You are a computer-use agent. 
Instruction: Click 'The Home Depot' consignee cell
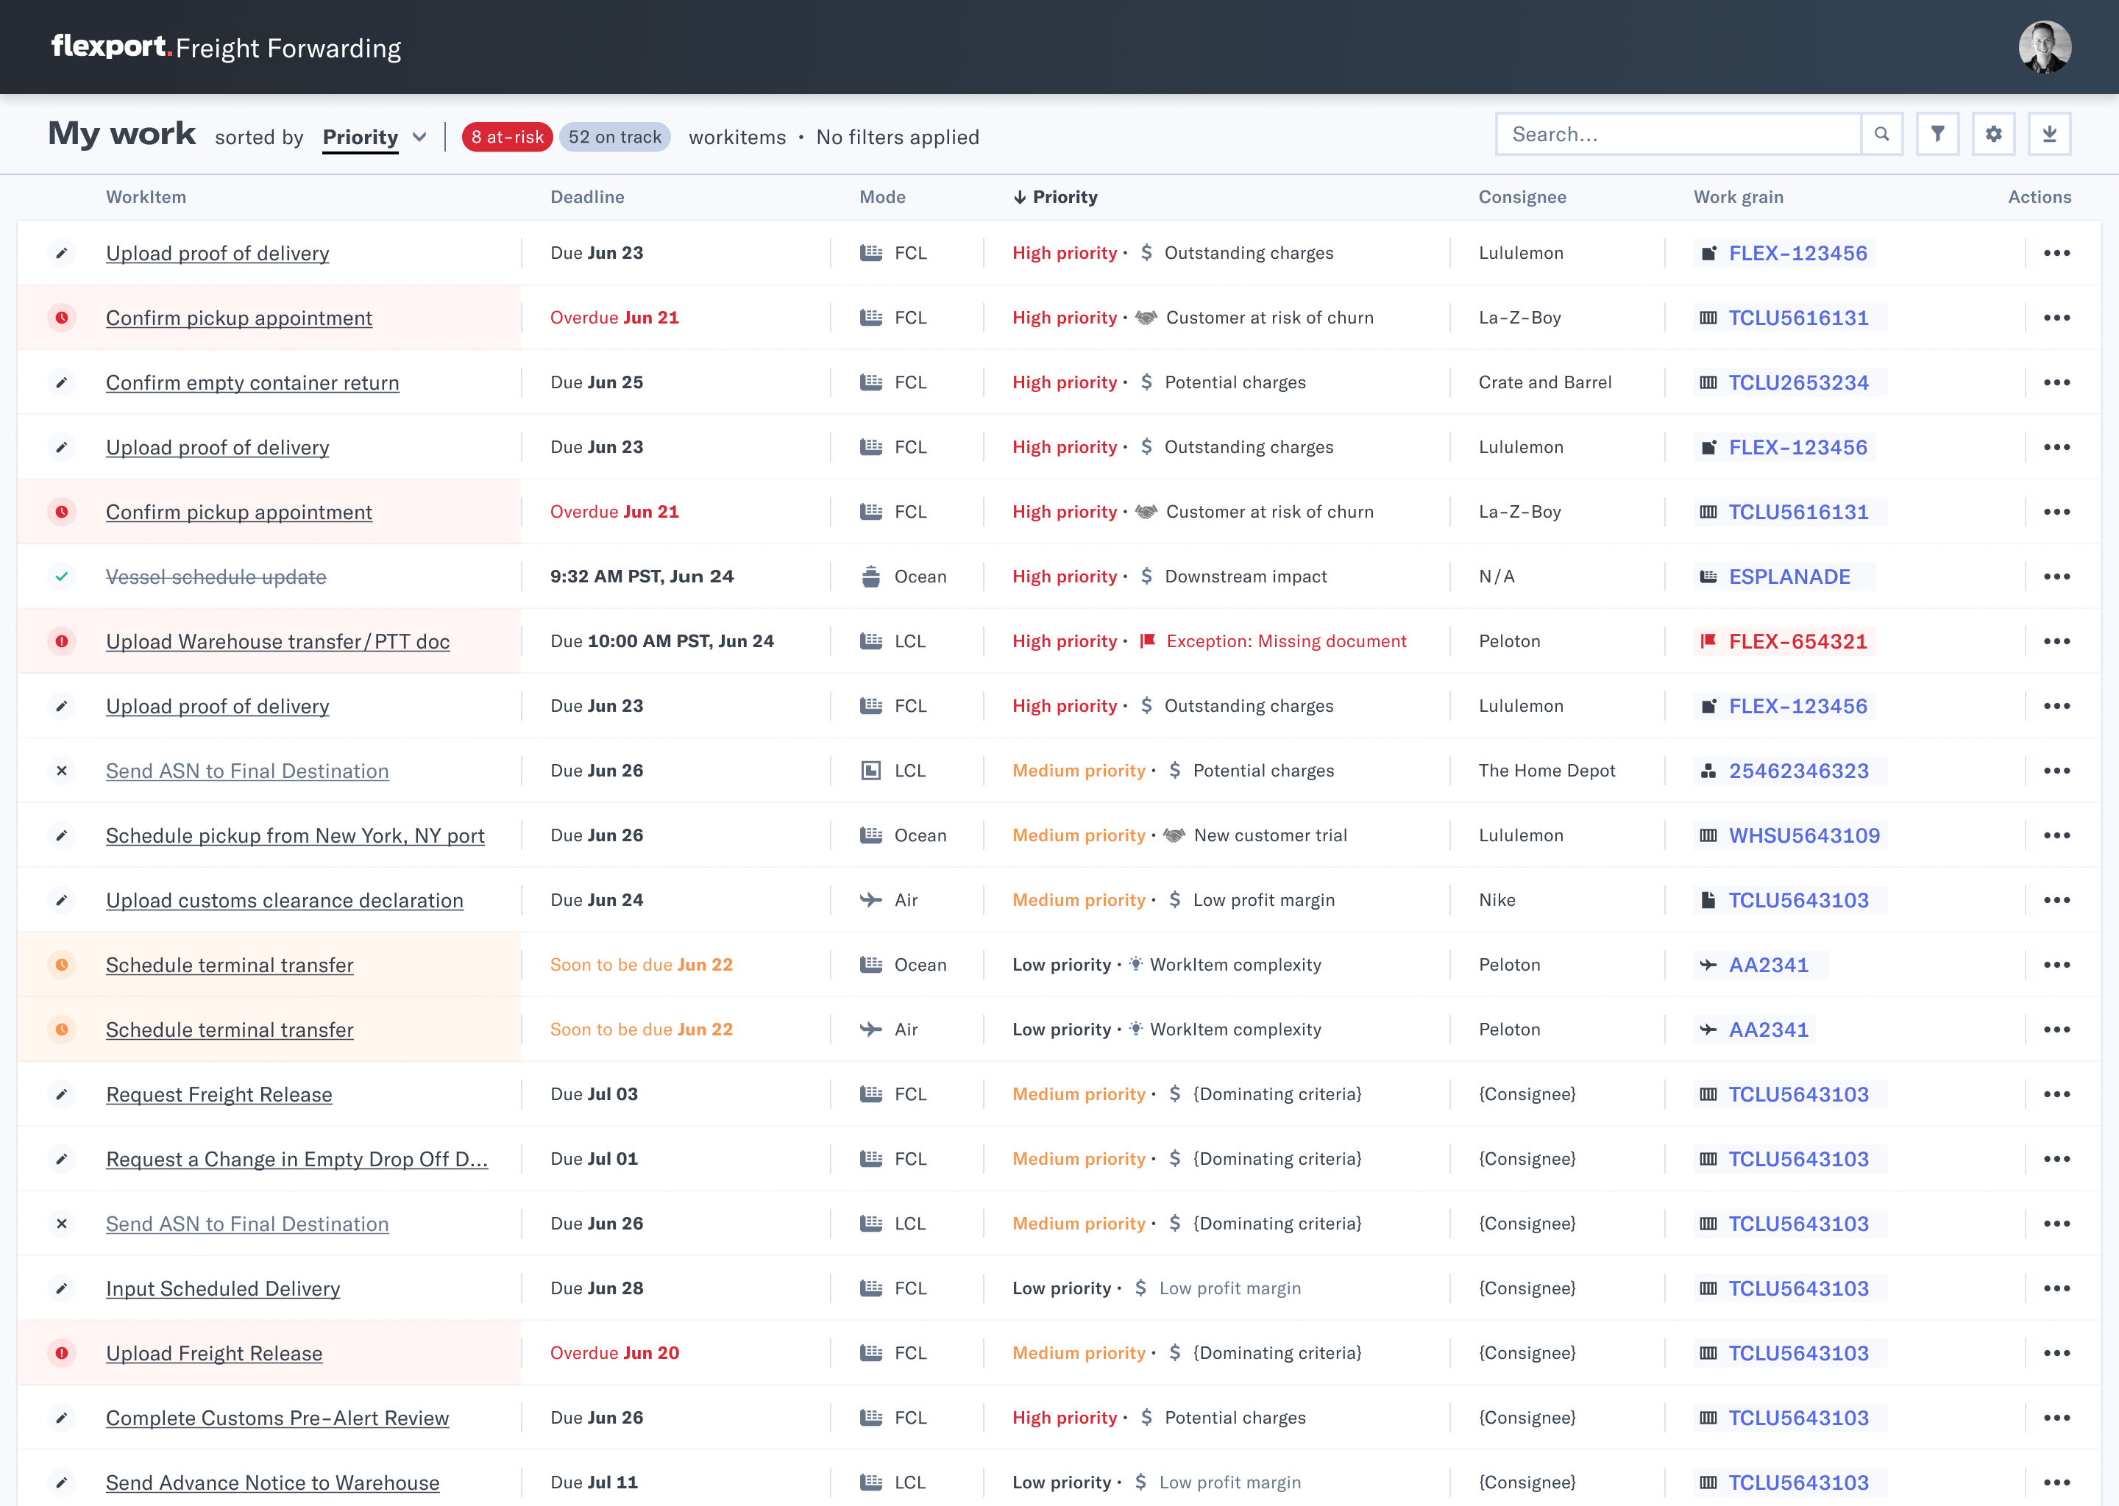tap(1547, 771)
